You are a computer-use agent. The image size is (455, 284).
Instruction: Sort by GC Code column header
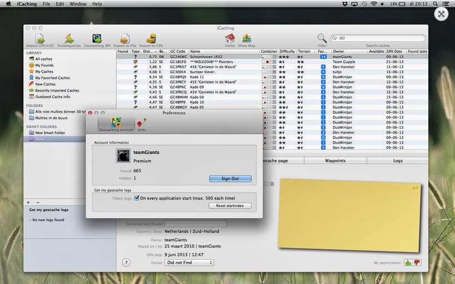(x=178, y=51)
